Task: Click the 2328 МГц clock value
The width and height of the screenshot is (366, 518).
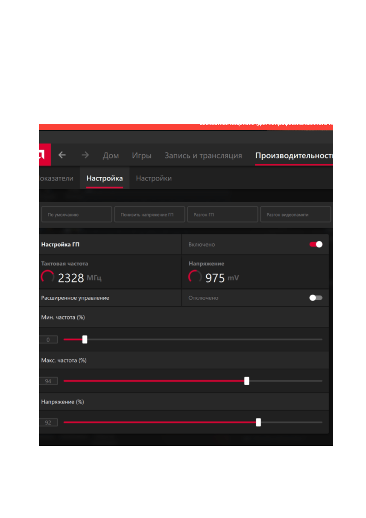Action: tap(79, 278)
